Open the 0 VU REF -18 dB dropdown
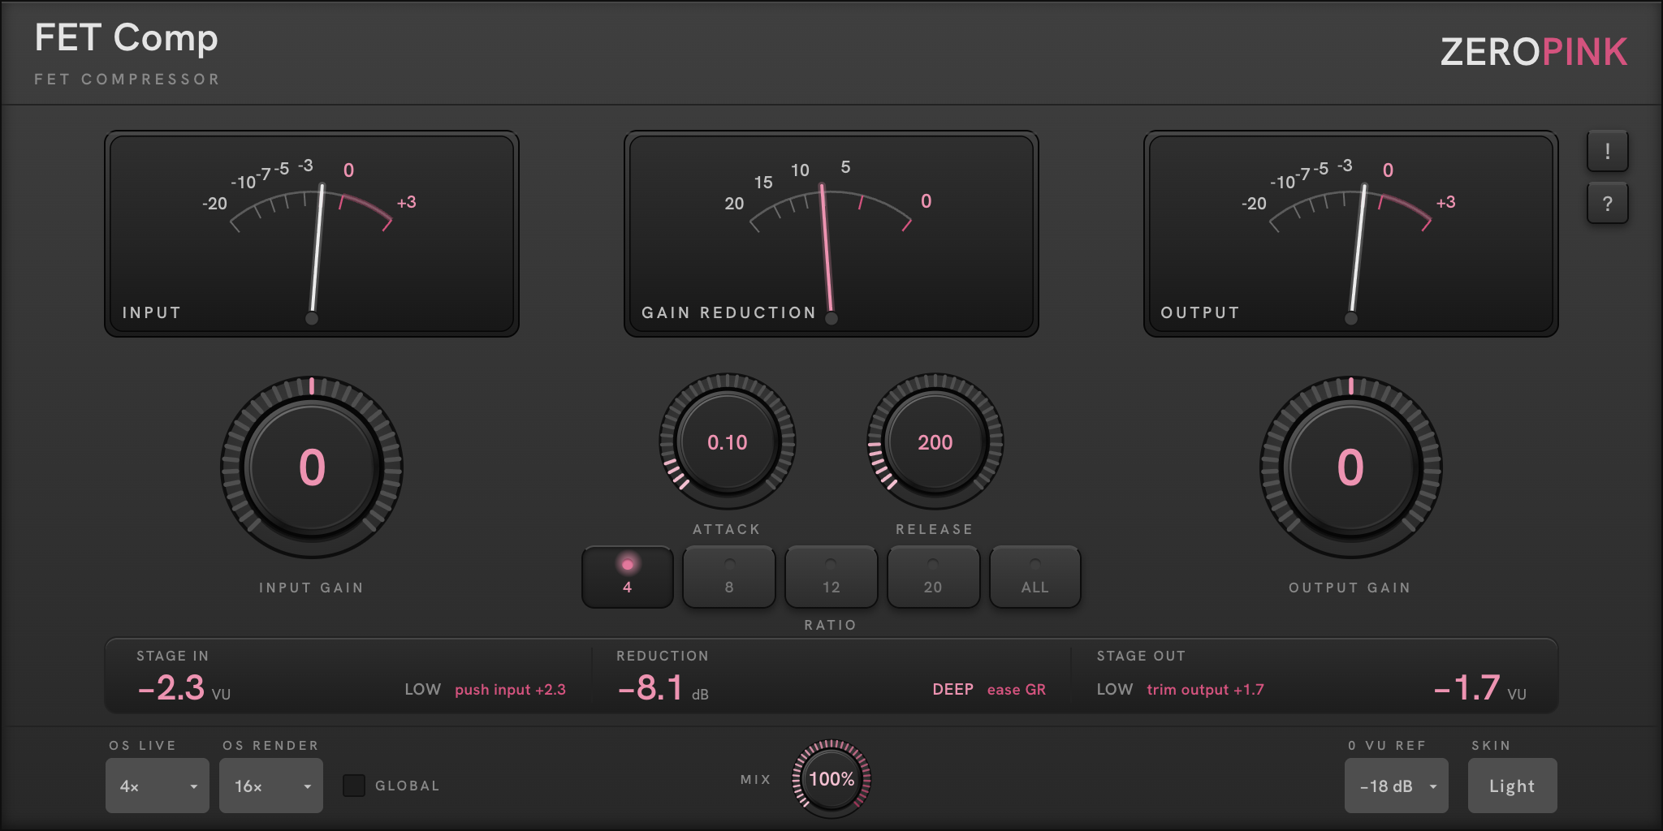This screenshot has width=1663, height=831. [x=1397, y=786]
